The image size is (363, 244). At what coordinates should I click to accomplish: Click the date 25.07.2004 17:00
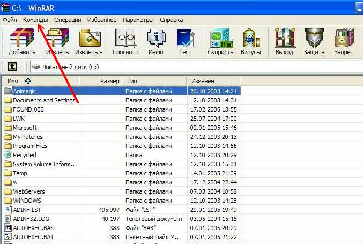tap(214, 119)
